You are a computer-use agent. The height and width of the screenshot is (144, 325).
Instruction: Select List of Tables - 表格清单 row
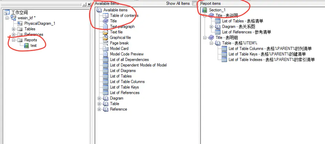[243, 21]
